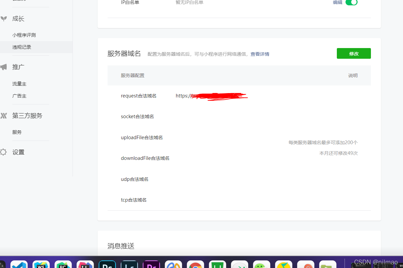The width and height of the screenshot is (403, 268).
Task: Select 广告主 in the sidebar
Action: tap(19, 96)
